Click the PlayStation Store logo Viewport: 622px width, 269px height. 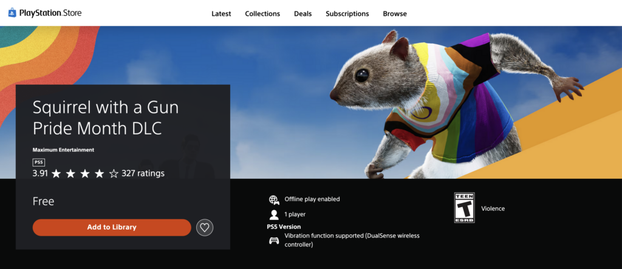point(45,13)
